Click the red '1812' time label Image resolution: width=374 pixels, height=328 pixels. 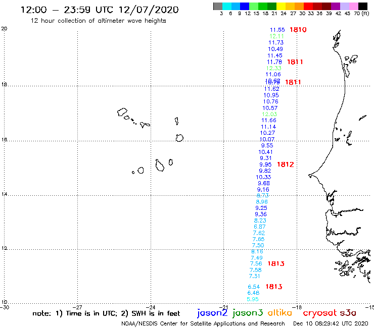point(285,165)
